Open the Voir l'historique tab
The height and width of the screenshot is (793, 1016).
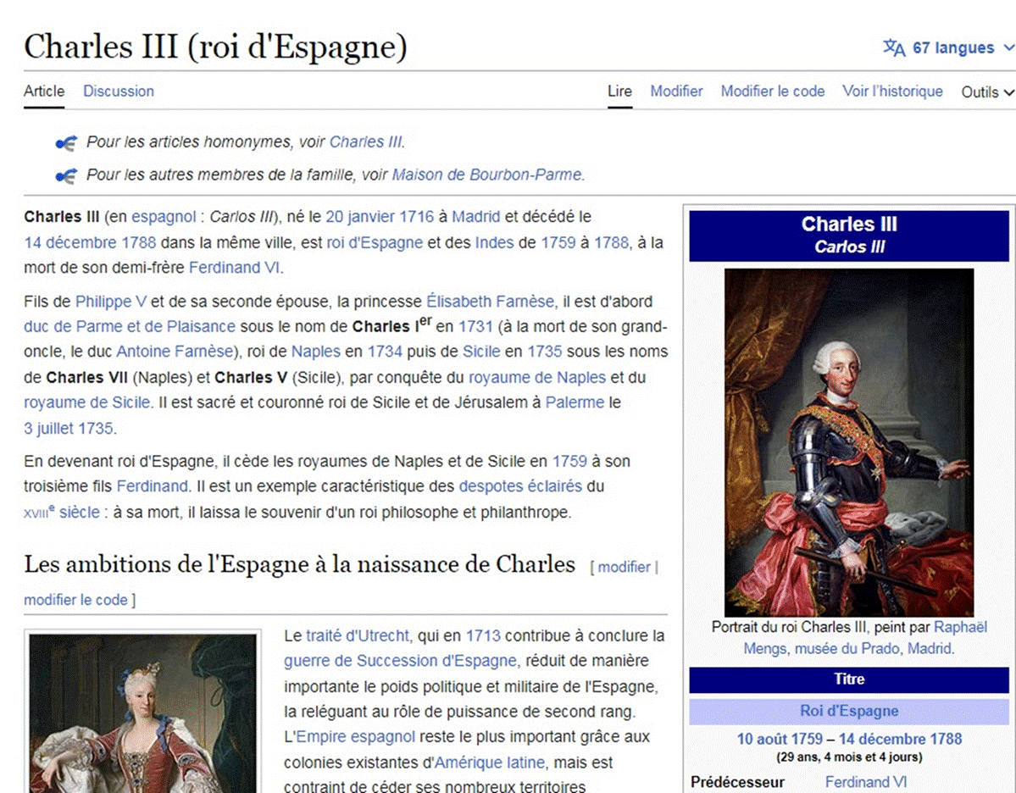892,91
